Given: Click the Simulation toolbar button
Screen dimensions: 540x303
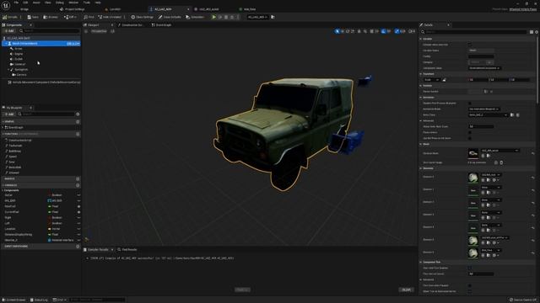Looking at the screenshot, I should [195, 17].
